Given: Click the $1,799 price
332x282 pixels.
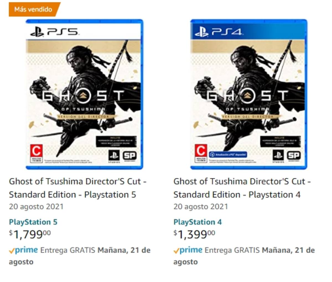Looking at the screenshot, I should pos(30,235).
